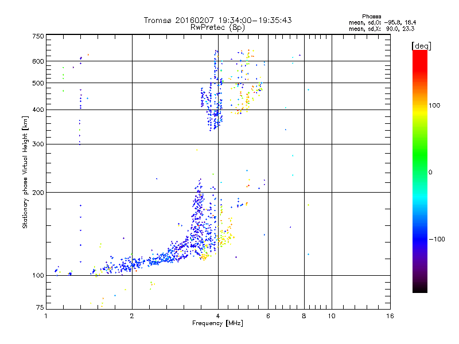This screenshot has width=459, height=344.
Task: Click the x-axis tick label '1'
Action: coord(46,316)
